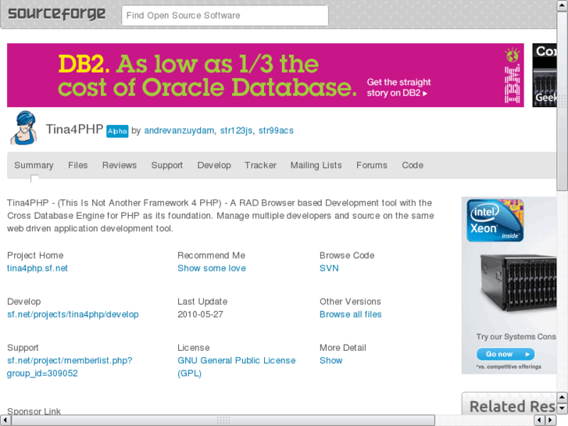Click the Intel Xeon badge in the sidebar ad
The height and width of the screenshot is (426, 568).
coord(495,220)
